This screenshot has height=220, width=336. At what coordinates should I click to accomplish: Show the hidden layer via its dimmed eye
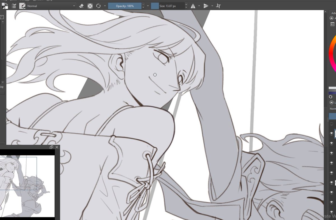pyautogui.click(x=332, y=124)
